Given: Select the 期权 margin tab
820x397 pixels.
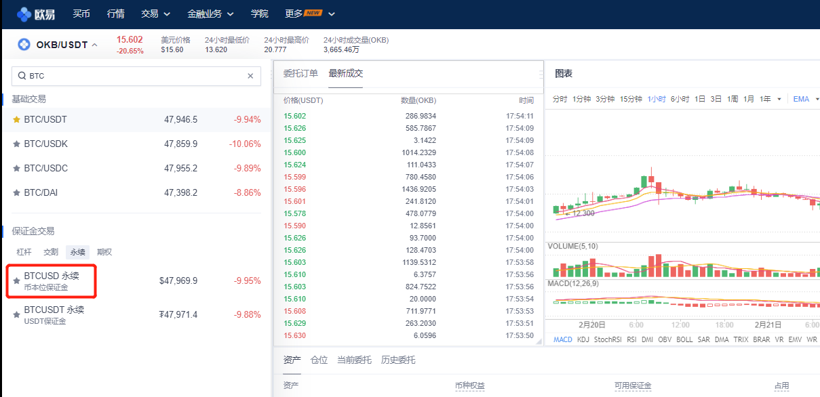Looking at the screenshot, I should [x=104, y=252].
